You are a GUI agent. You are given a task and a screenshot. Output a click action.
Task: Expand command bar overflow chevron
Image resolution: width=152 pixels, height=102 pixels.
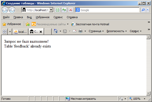[149, 29]
